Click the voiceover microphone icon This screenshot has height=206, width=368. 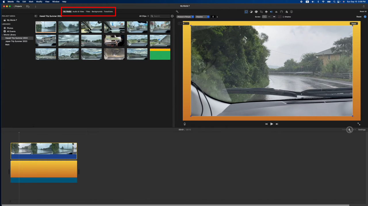(x=185, y=124)
